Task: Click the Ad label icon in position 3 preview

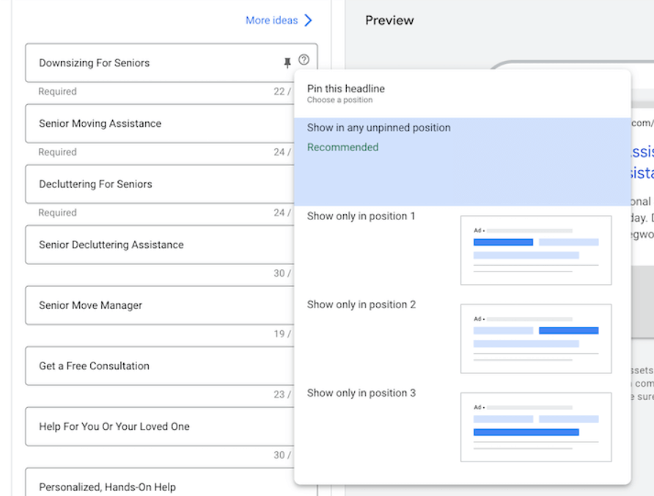Action: click(478, 406)
